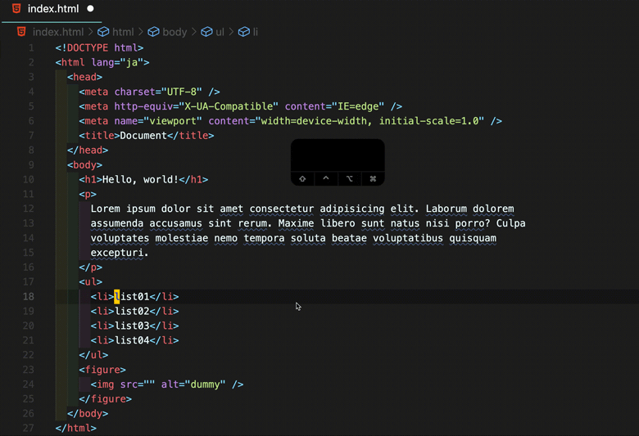Click the word Document in title tag

click(143, 136)
